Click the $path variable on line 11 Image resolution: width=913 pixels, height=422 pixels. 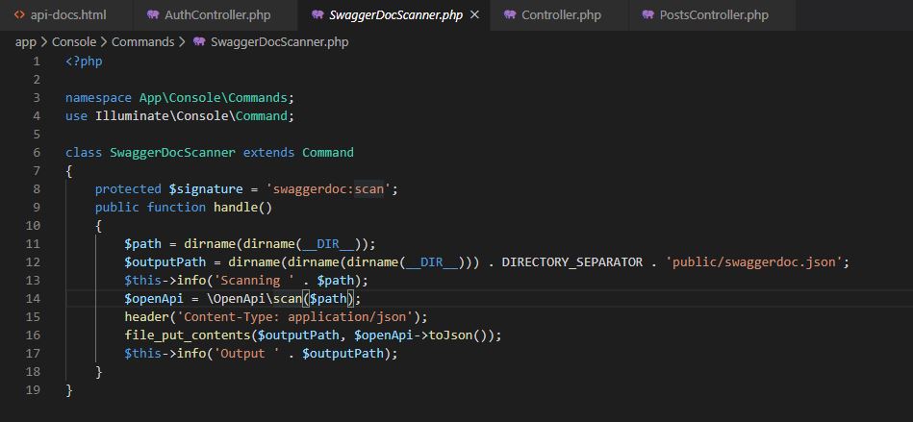142,244
